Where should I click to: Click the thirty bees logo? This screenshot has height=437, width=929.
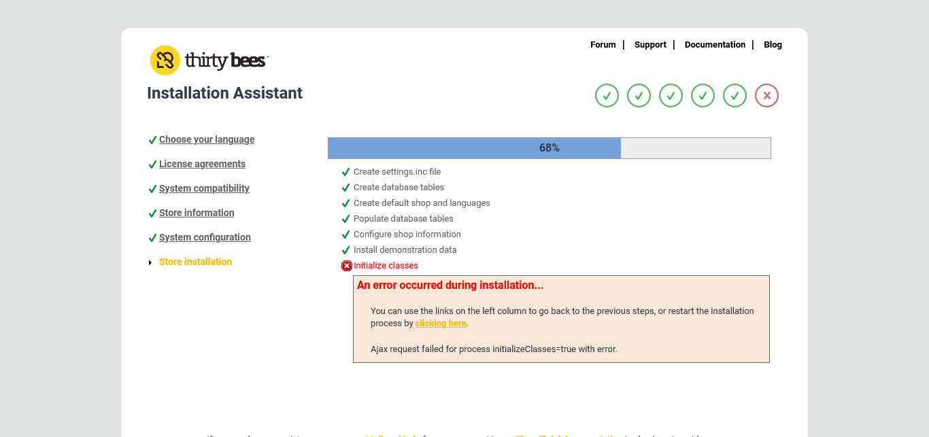coord(209,60)
